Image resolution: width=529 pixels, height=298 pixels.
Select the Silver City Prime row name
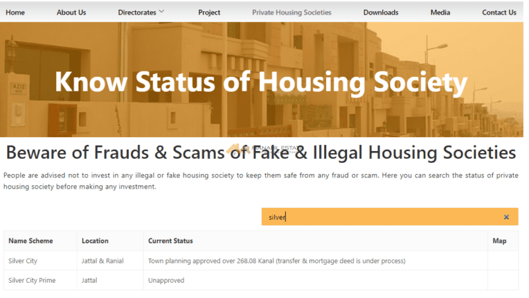click(32, 280)
